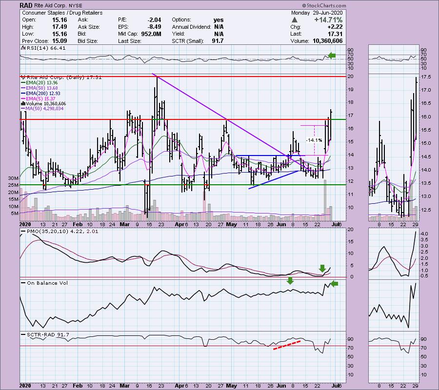Click 12.5 on the zoom panel price axis
Image resolution: width=439 pixels, height=390 pixels.
pos(425,210)
